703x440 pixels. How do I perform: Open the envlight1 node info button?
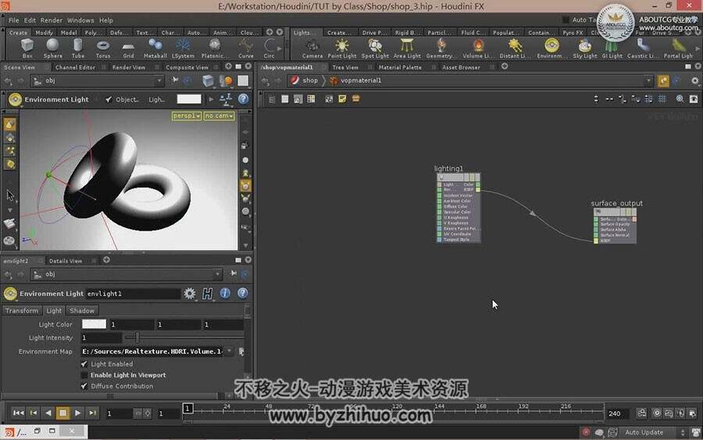[x=225, y=293]
